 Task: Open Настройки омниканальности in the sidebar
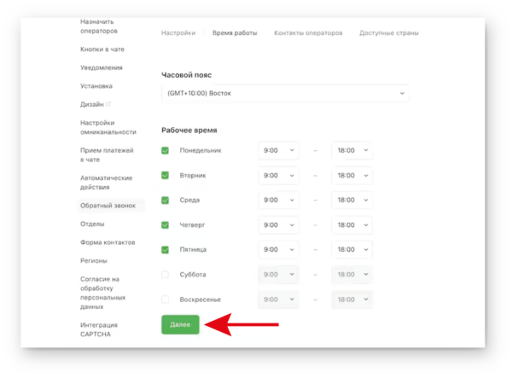[x=108, y=127]
